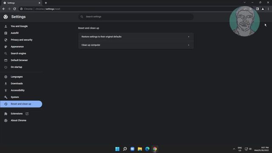The width and height of the screenshot is (272, 153).
Task: Open Accessibility settings section
Action: [x=17, y=90]
